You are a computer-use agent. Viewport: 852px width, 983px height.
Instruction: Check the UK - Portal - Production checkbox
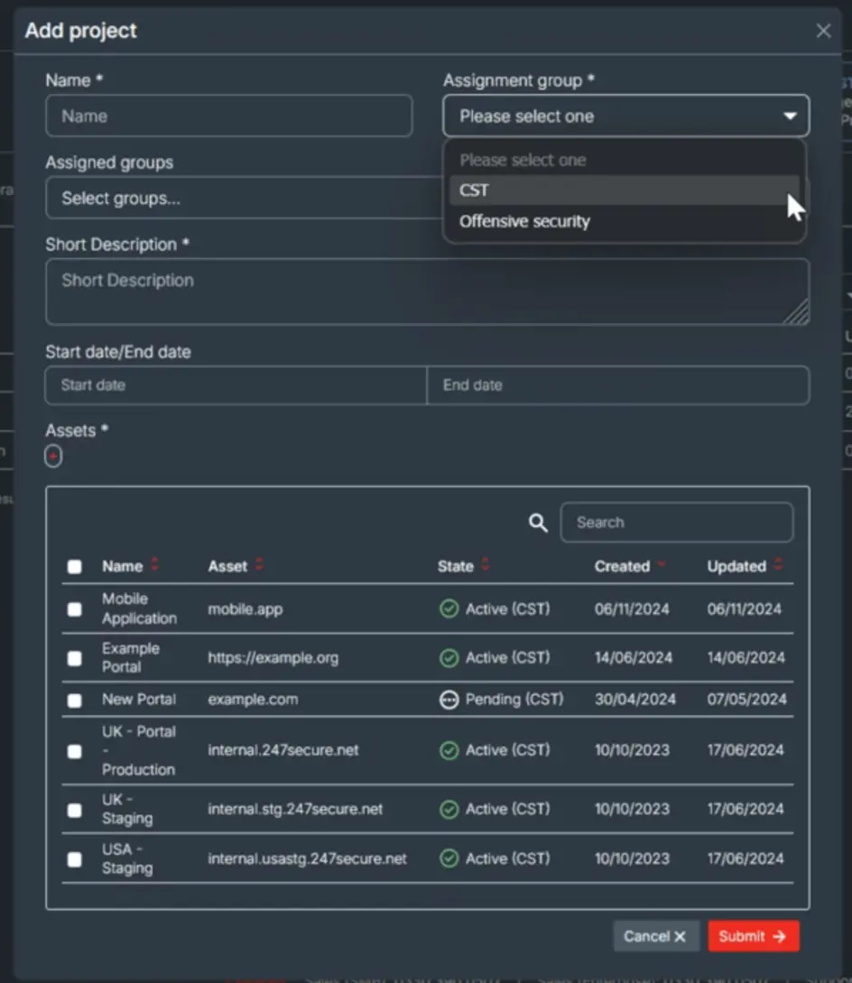[75, 751]
